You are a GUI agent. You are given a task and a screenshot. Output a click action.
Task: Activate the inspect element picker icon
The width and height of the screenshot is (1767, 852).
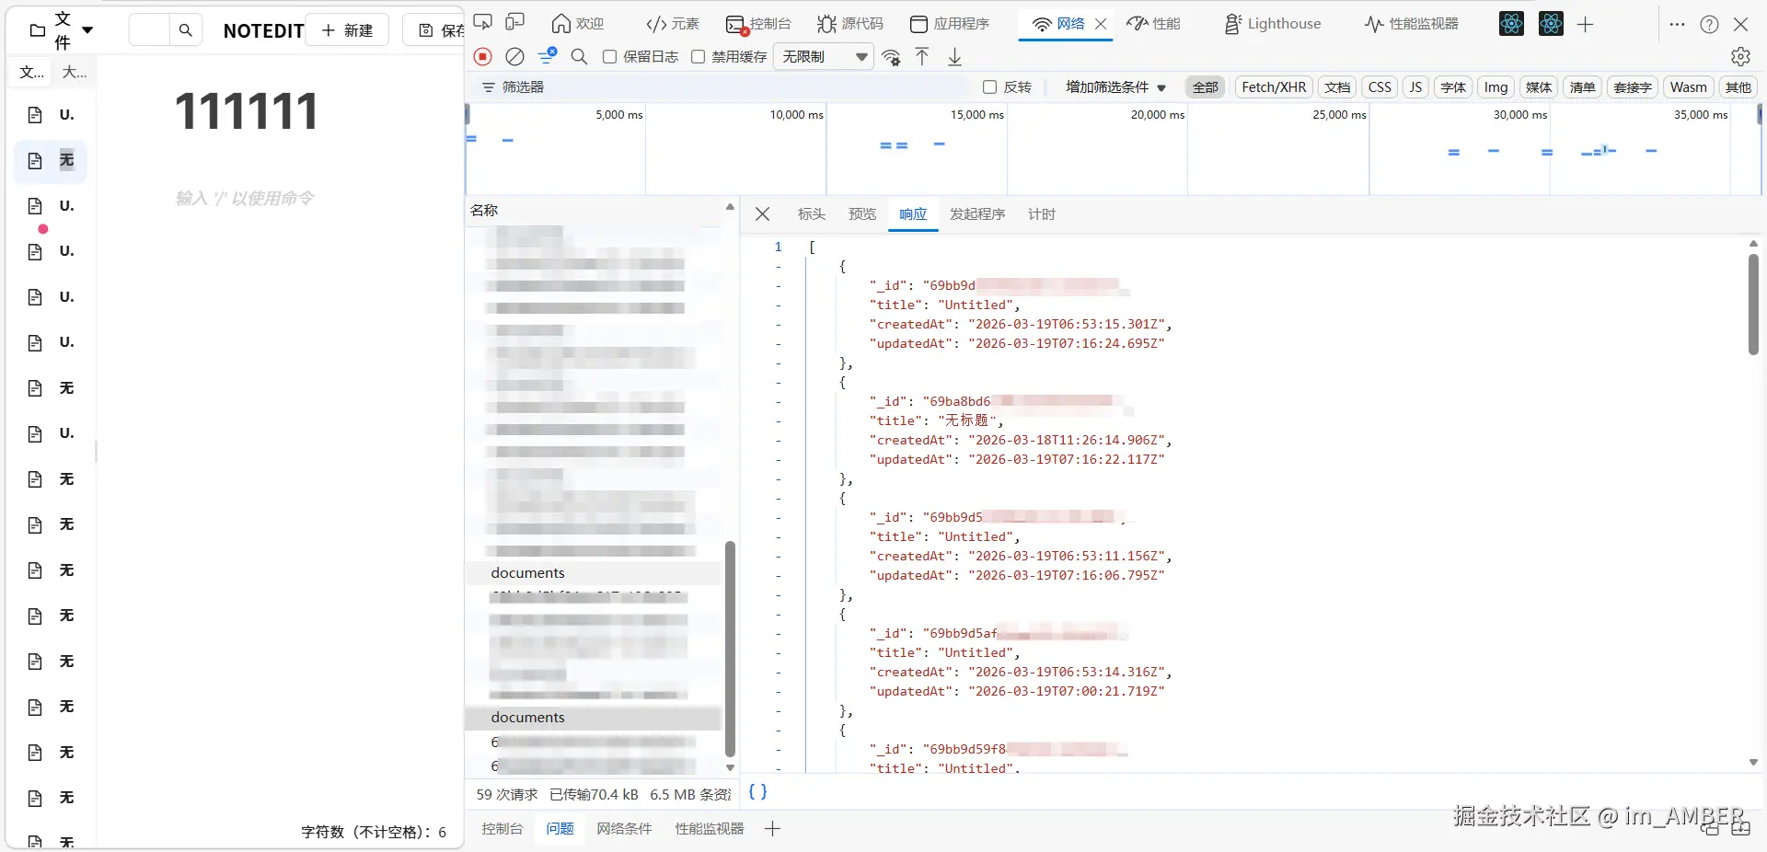[483, 23]
